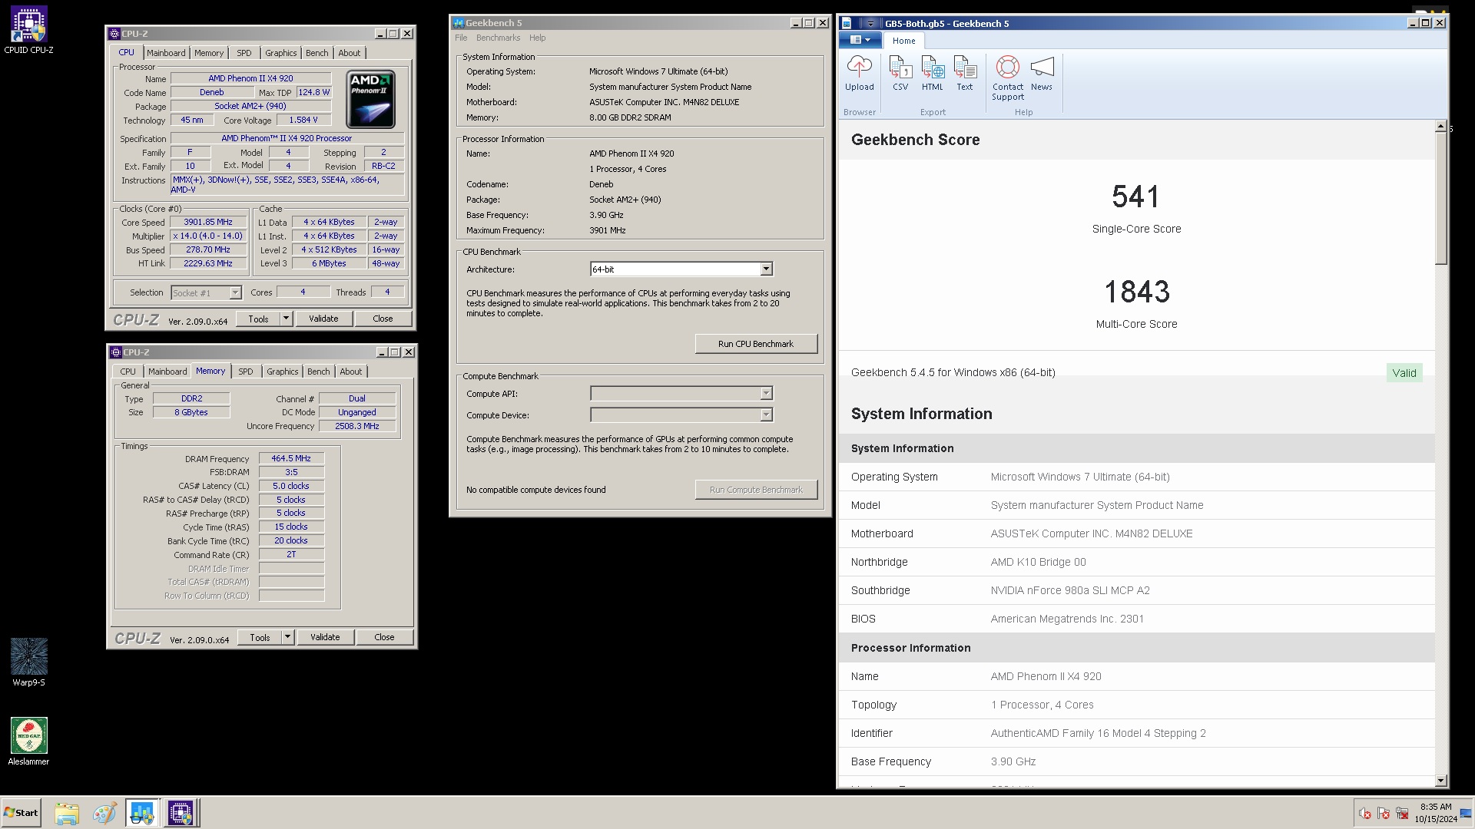Switch to Memory tab in top CPU-Z
The height and width of the screenshot is (829, 1475).
(209, 53)
